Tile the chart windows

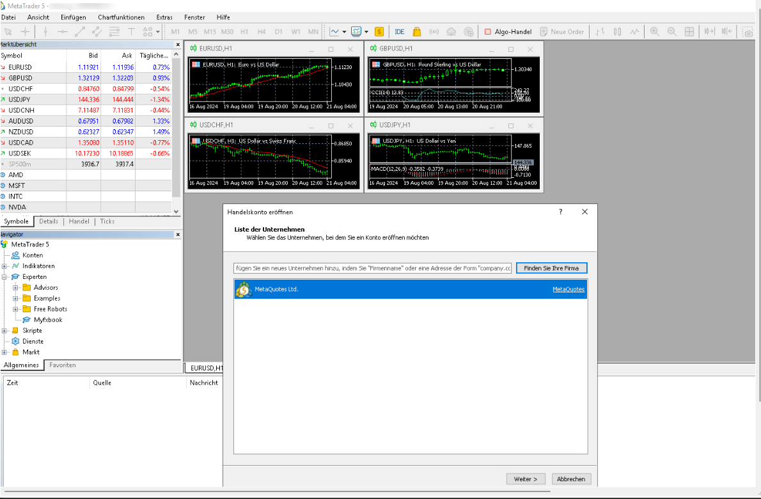(689, 31)
